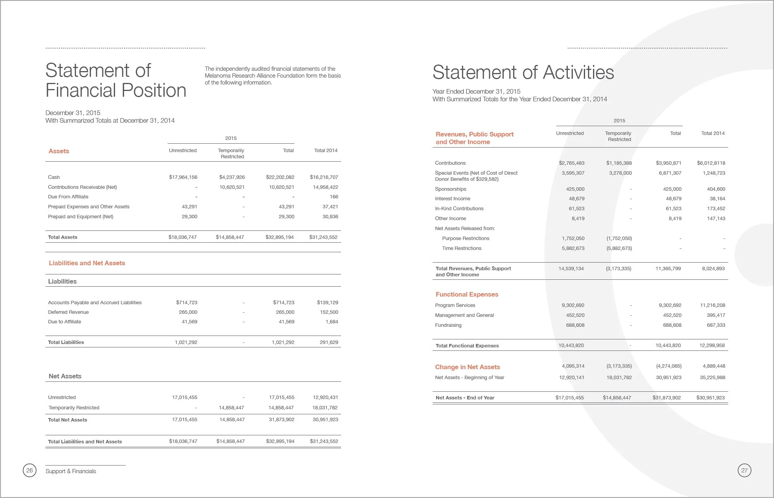Click the Temporarily Restricted column header under Assets

click(231, 153)
